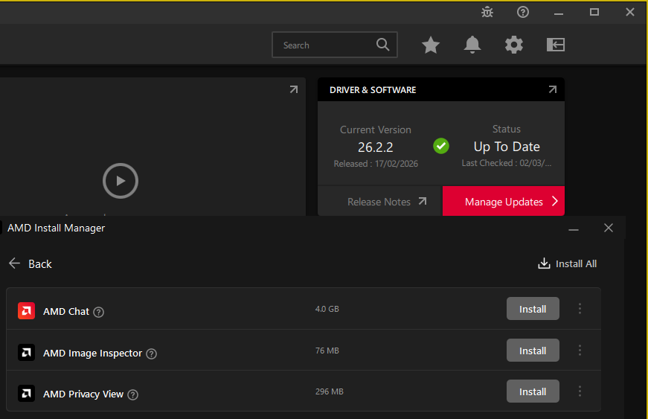
Task: Install AMD Image Inspector
Action: coord(533,351)
